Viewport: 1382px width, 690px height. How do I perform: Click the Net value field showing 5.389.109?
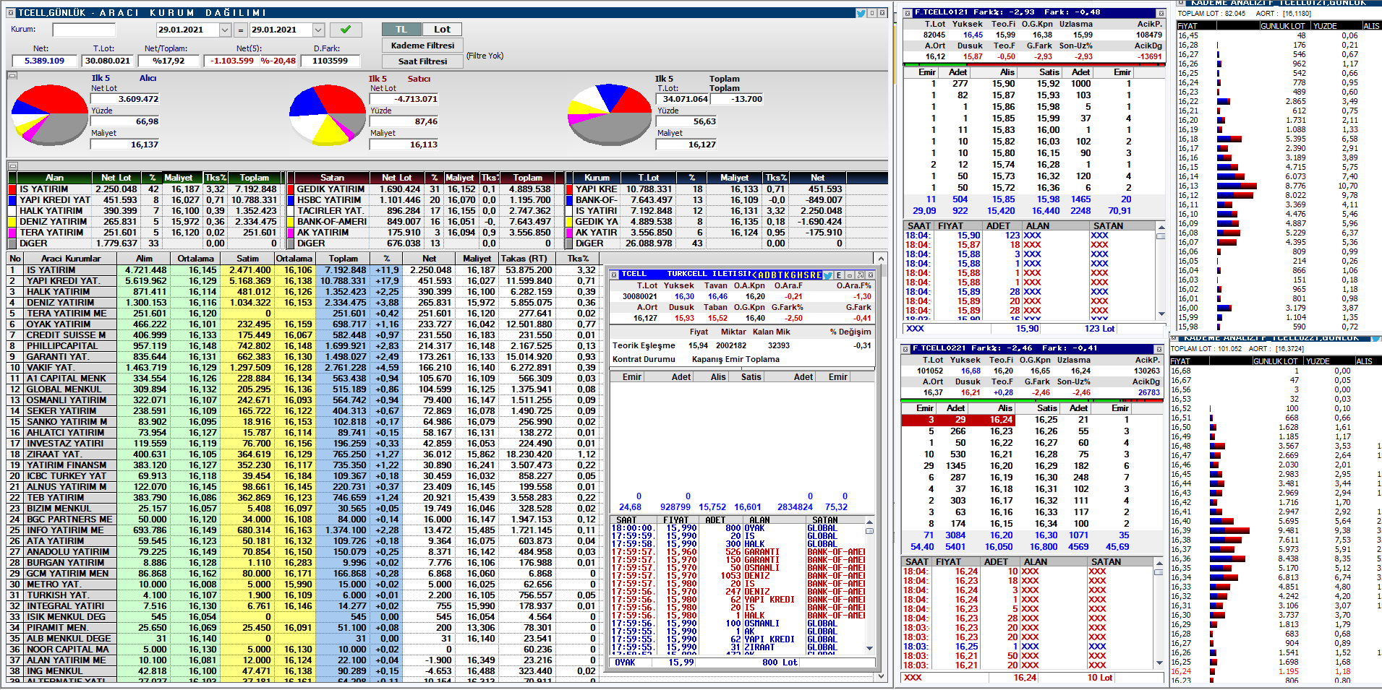coord(45,61)
